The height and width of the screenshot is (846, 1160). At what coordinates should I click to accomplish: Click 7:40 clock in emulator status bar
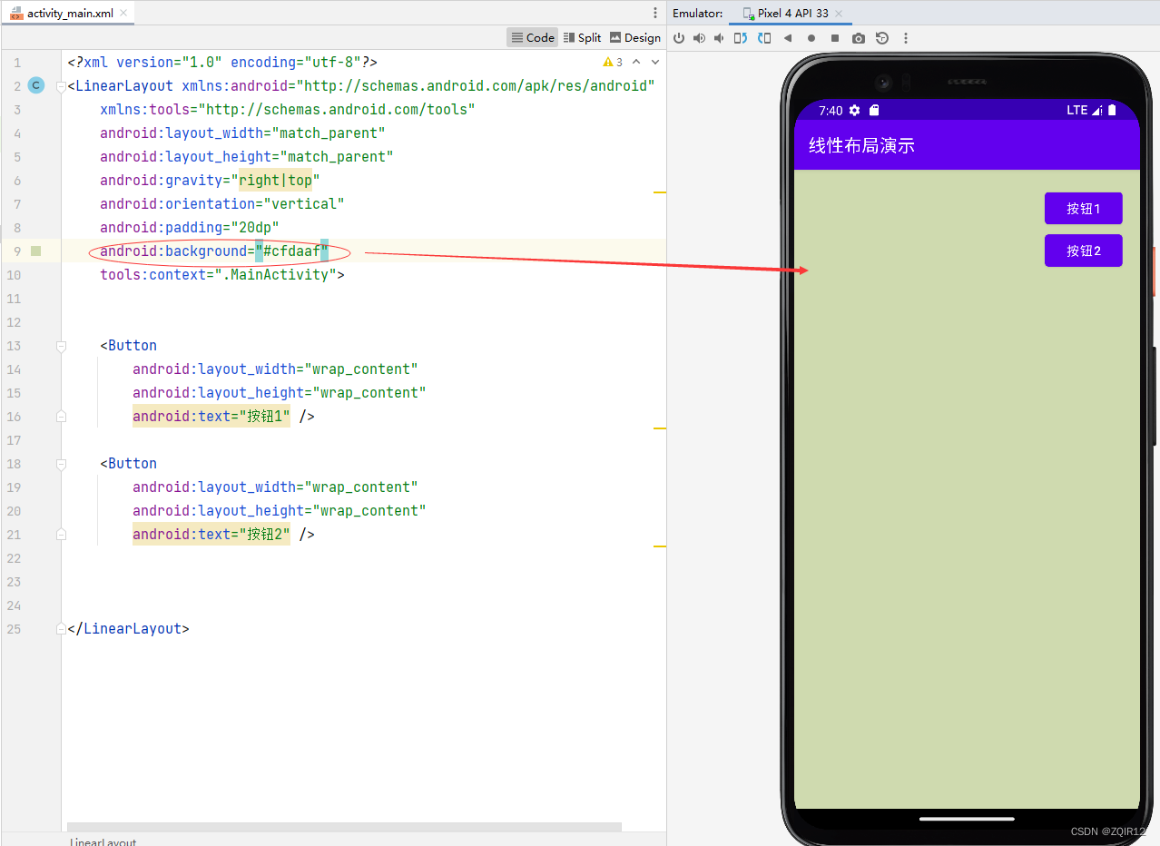(831, 110)
